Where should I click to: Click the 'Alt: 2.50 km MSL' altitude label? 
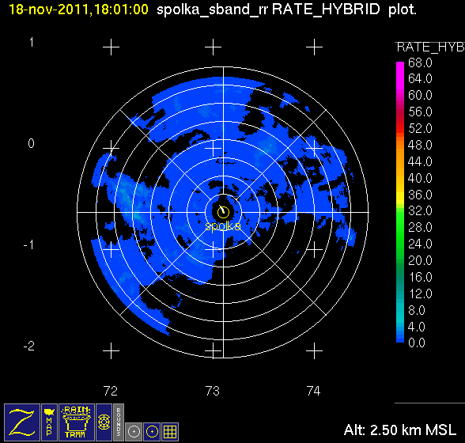[x=400, y=430]
